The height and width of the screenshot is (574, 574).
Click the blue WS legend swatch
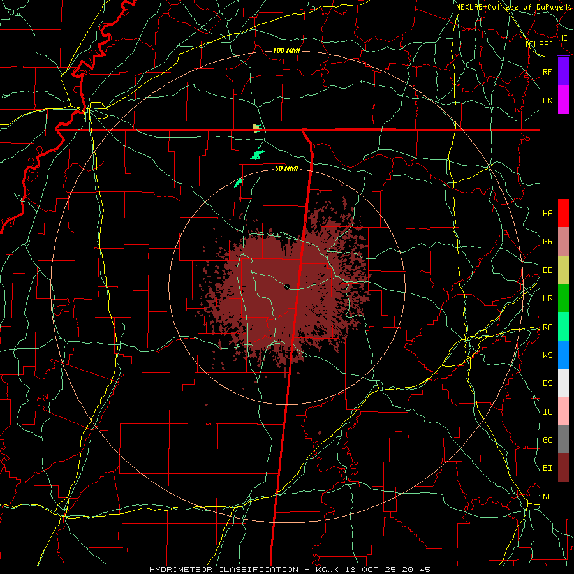coord(563,355)
